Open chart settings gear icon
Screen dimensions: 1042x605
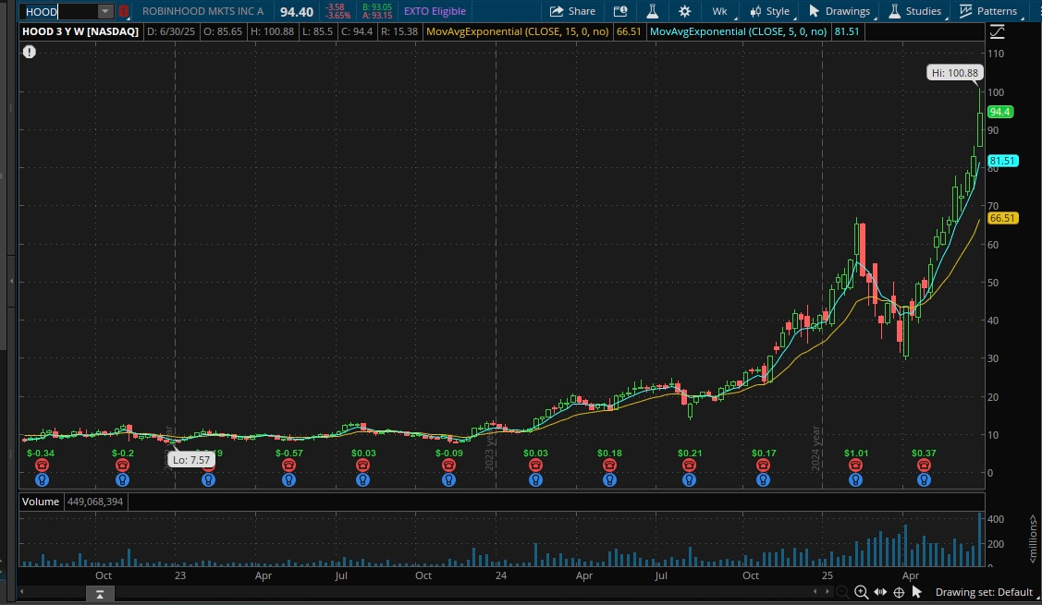684,11
